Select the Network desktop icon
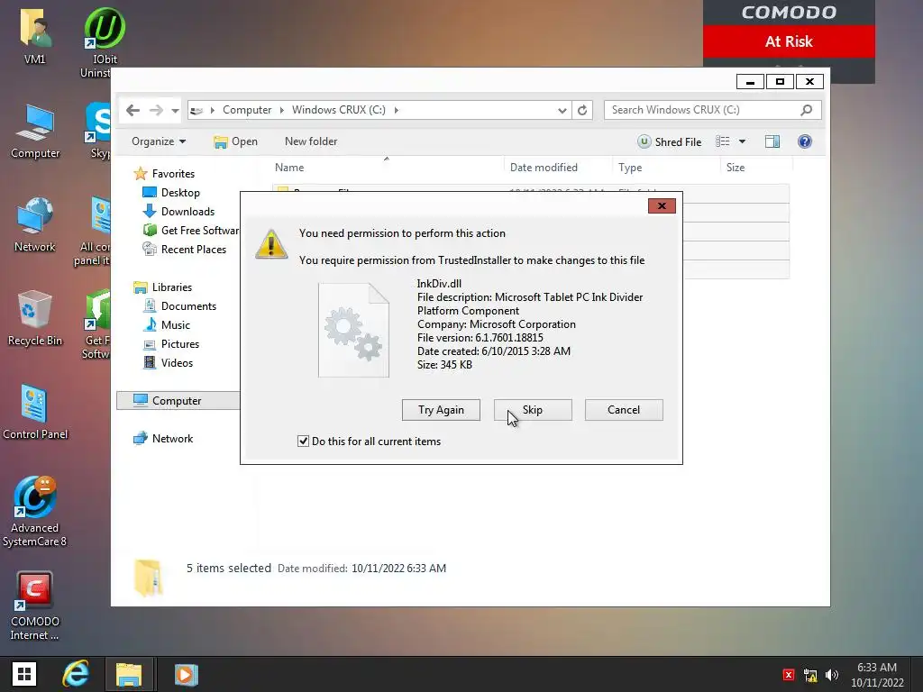Image resolution: width=923 pixels, height=692 pixels. click(x=35, y=224)
